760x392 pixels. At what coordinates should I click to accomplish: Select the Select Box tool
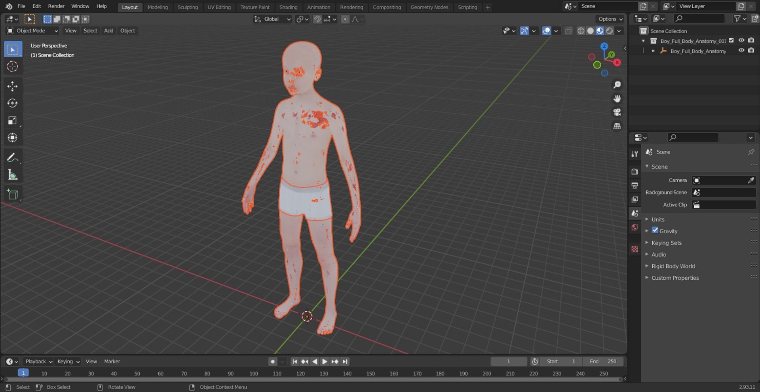(x=13, y=49)
